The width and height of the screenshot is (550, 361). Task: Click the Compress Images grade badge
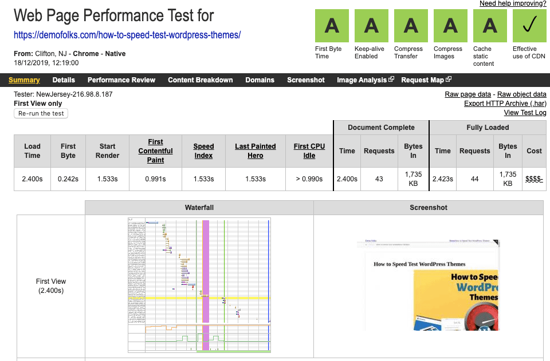450,26
